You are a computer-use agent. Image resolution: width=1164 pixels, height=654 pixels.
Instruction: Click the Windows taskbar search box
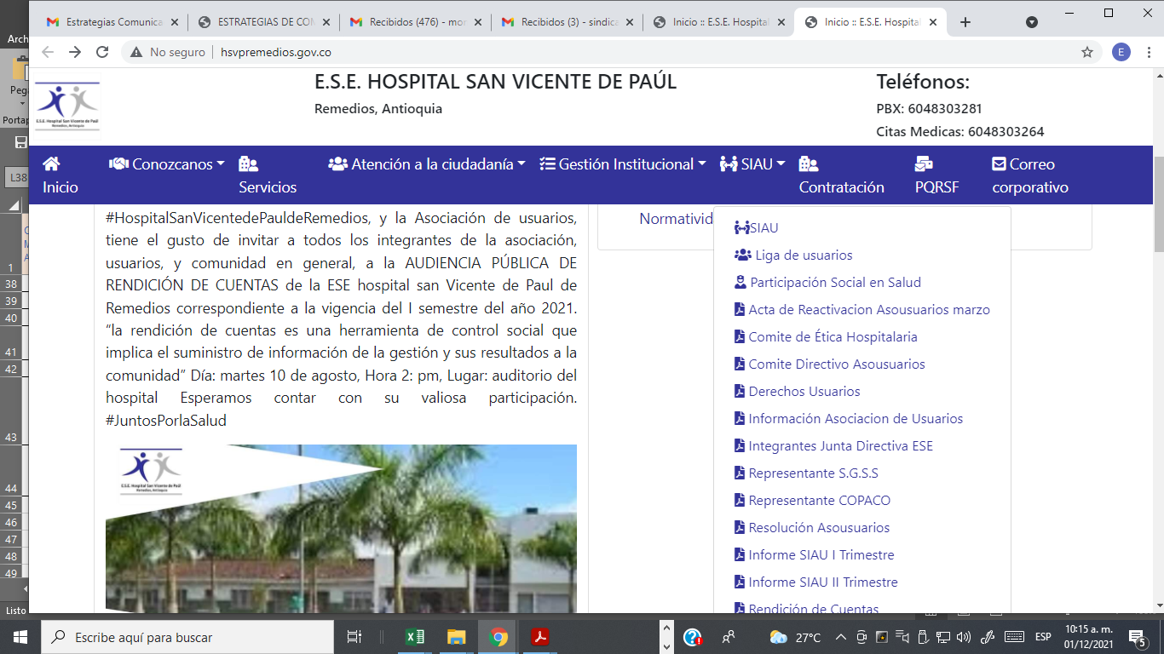(x=187, y=637)
